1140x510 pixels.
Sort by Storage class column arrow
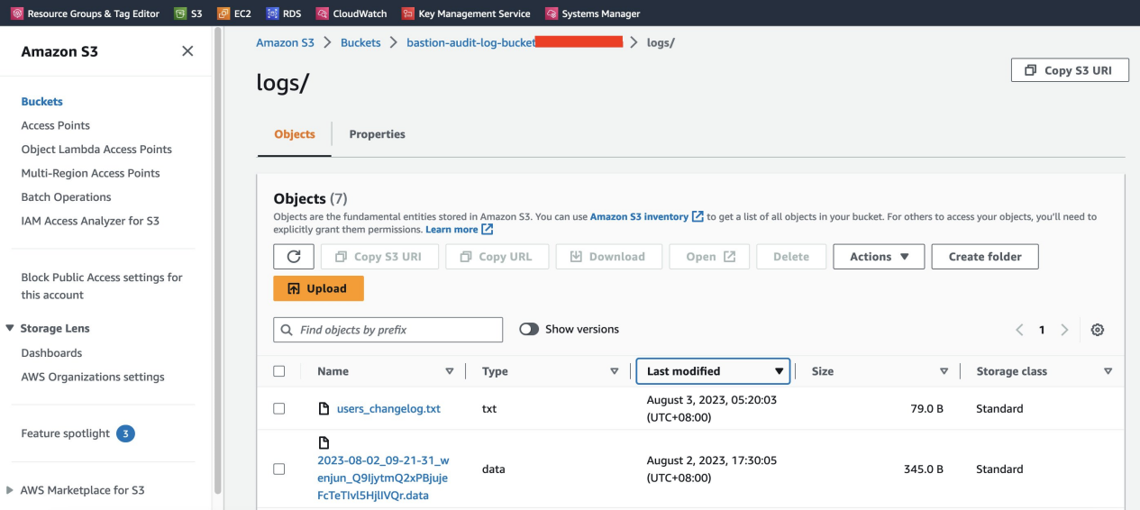click(x=1108, y=371)
